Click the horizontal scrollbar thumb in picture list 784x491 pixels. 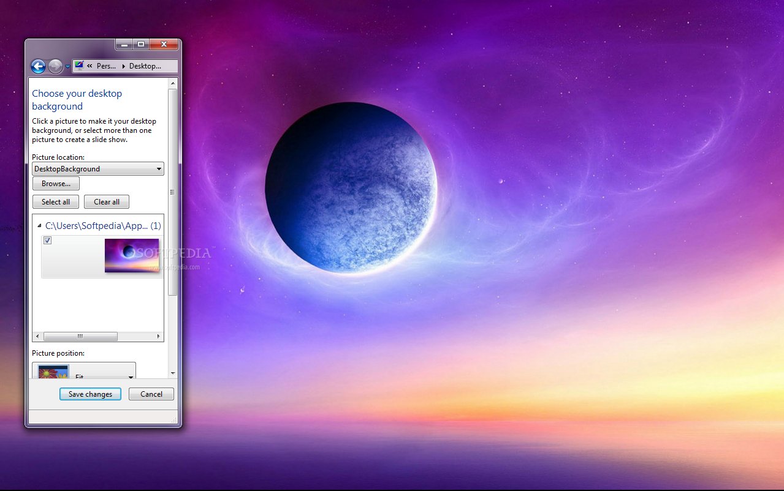(80, 337)
